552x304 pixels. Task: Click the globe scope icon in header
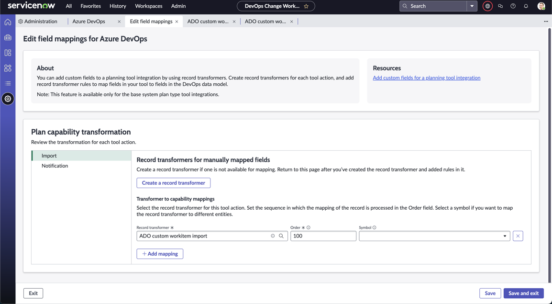487,6
